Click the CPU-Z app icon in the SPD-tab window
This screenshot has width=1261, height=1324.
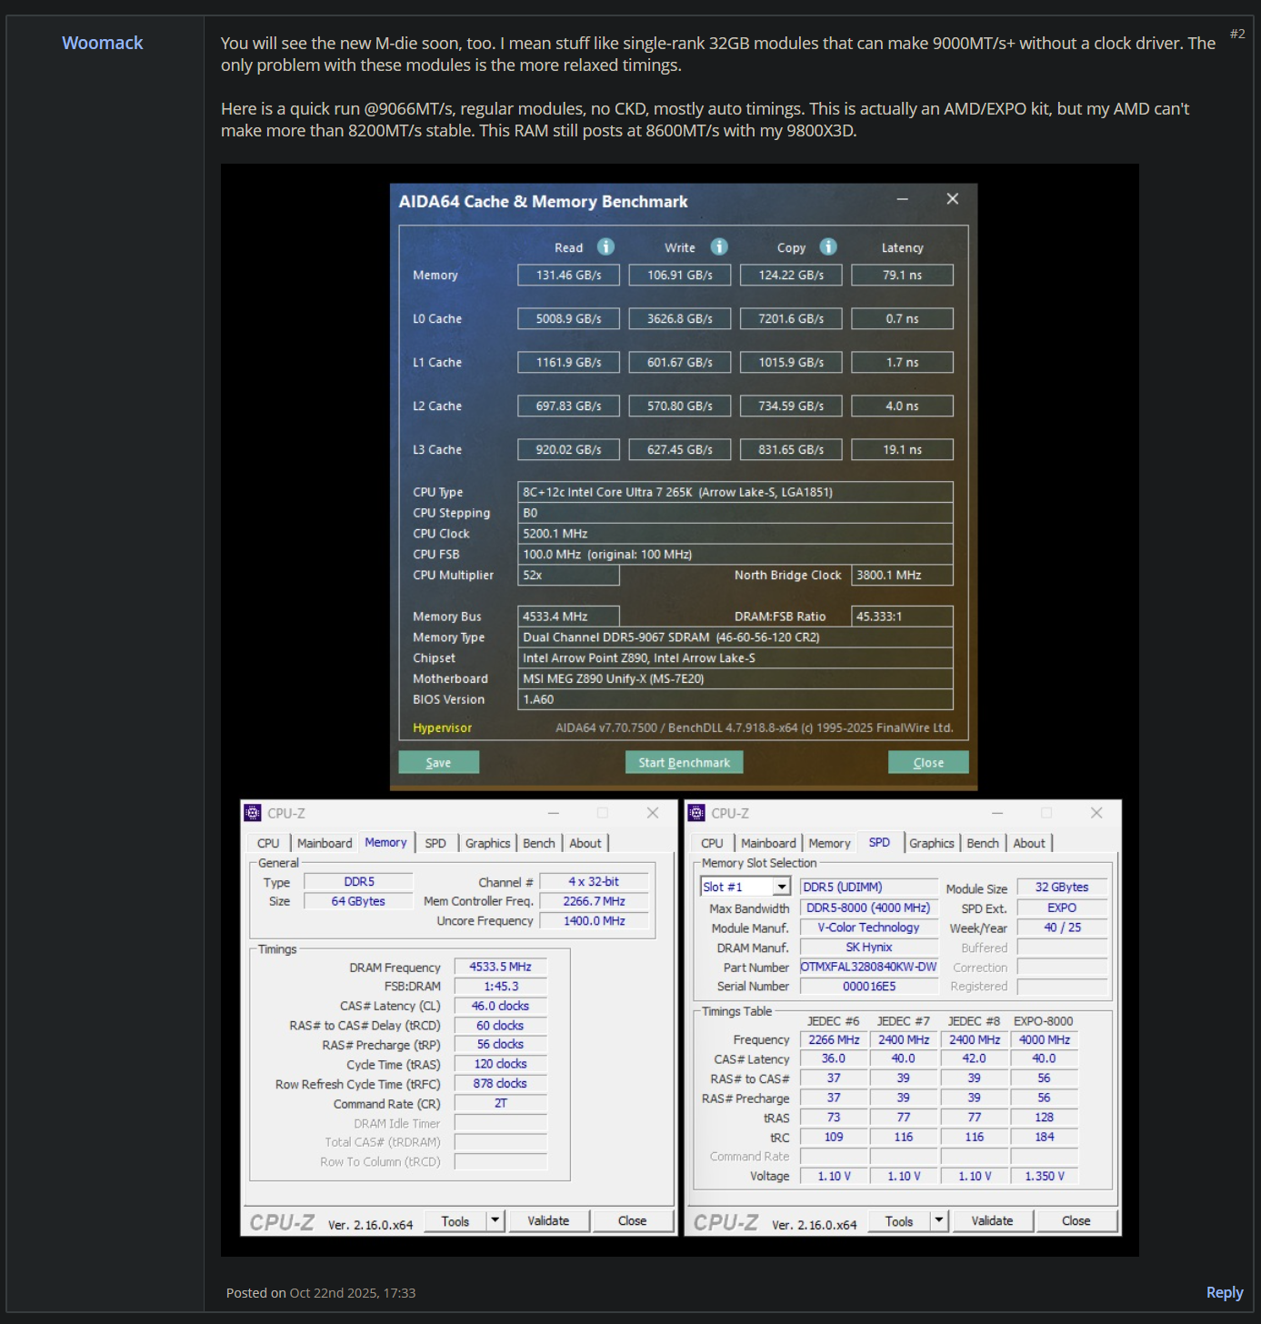pyautogui.click(x=696, y=813)
